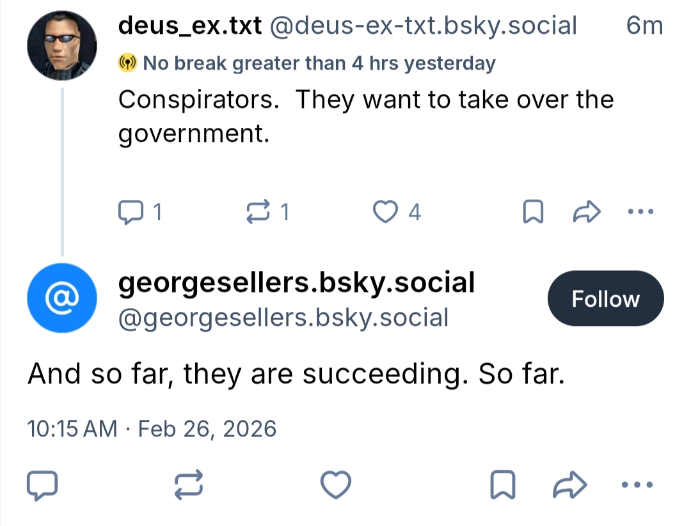Open the @georgesellers.bsky.social handle link

283,316
